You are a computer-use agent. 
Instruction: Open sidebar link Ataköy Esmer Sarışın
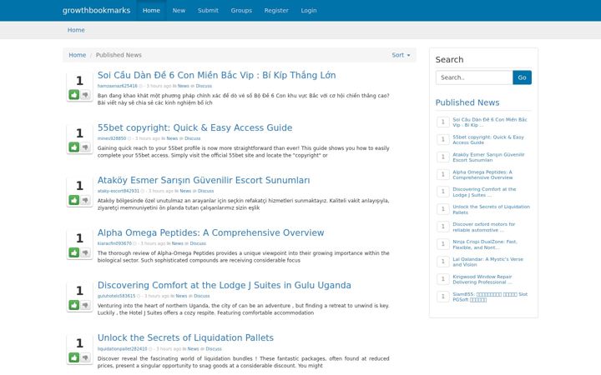click(x=488, y=157)
